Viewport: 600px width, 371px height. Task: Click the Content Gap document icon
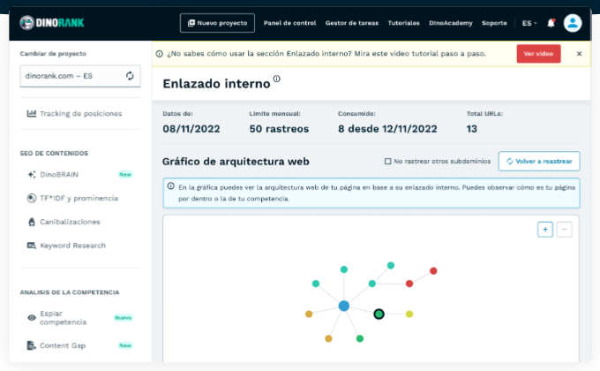coord(32,345)
